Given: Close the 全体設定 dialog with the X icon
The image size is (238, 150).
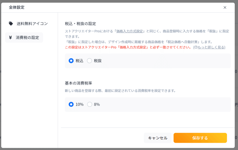Looking at the screenshot, I should point(225,7).
